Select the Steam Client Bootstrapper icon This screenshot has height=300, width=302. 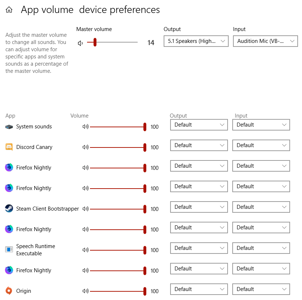(10, 208)
